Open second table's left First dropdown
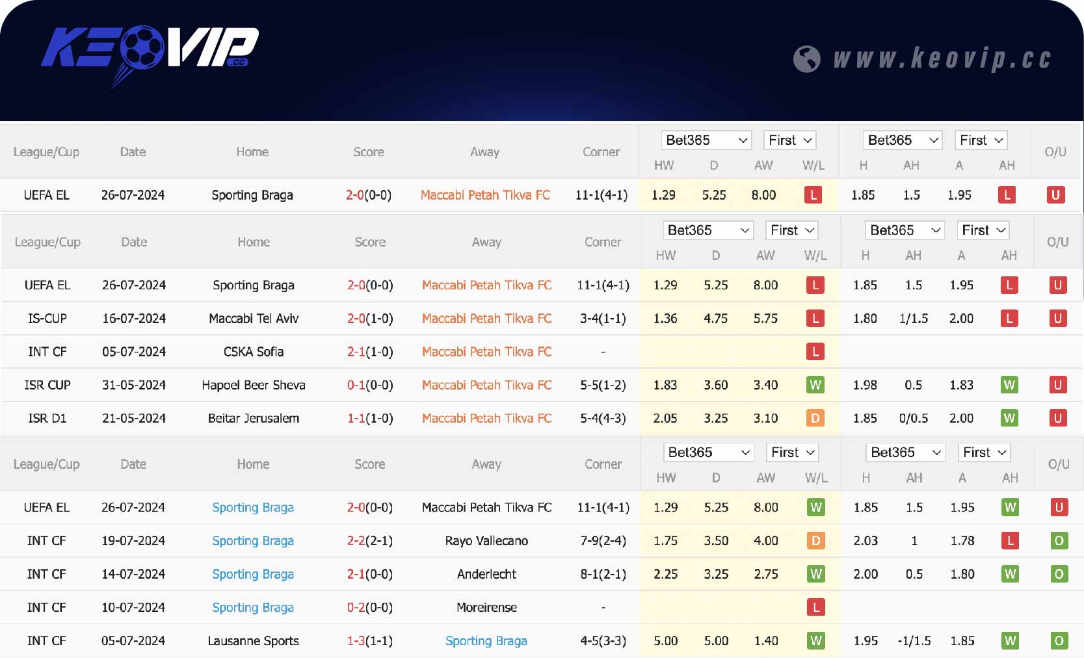The width and height of the screenshot is (1084, 658). pyautogui.click(x=791, y=230)
